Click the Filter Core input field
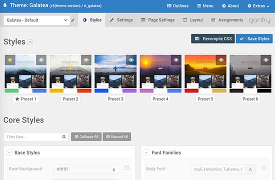 [36, 137]
